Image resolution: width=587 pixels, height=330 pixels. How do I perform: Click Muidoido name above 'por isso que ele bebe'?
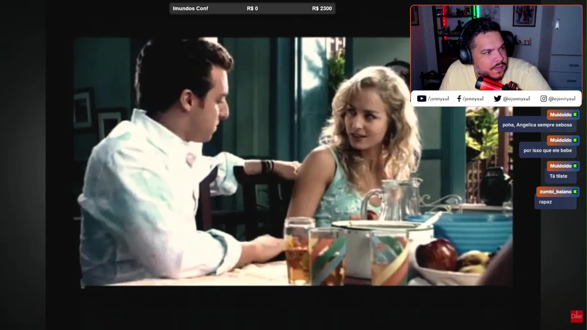pyautogui.click(x=560, y=140)
